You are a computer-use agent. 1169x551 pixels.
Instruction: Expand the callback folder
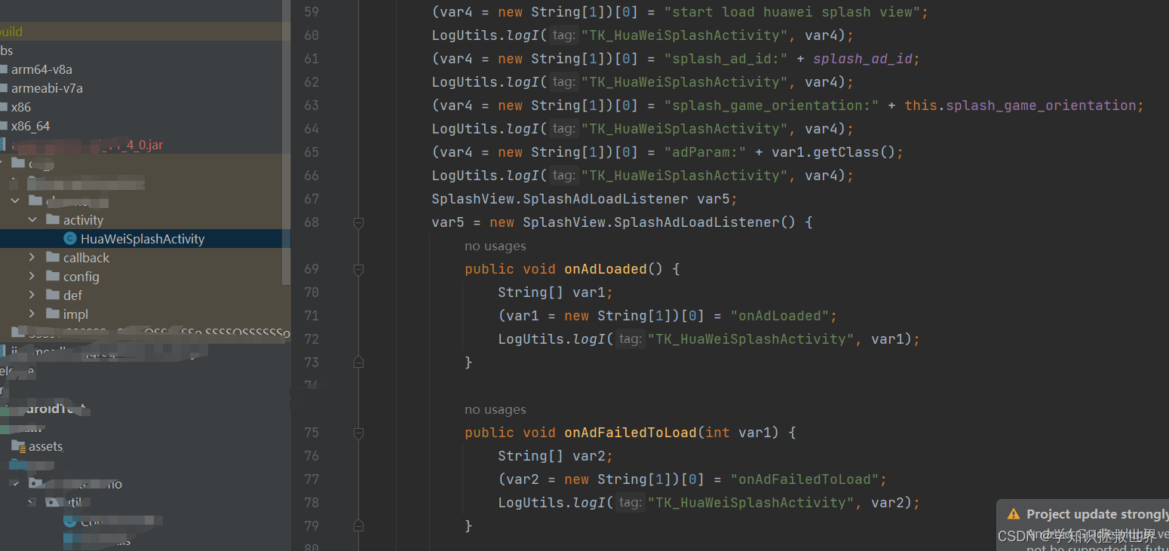[x=32, y=257]
